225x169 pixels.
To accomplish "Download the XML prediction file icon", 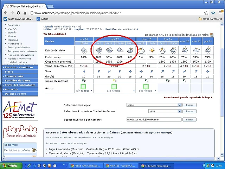I will [x=211, y=35].
